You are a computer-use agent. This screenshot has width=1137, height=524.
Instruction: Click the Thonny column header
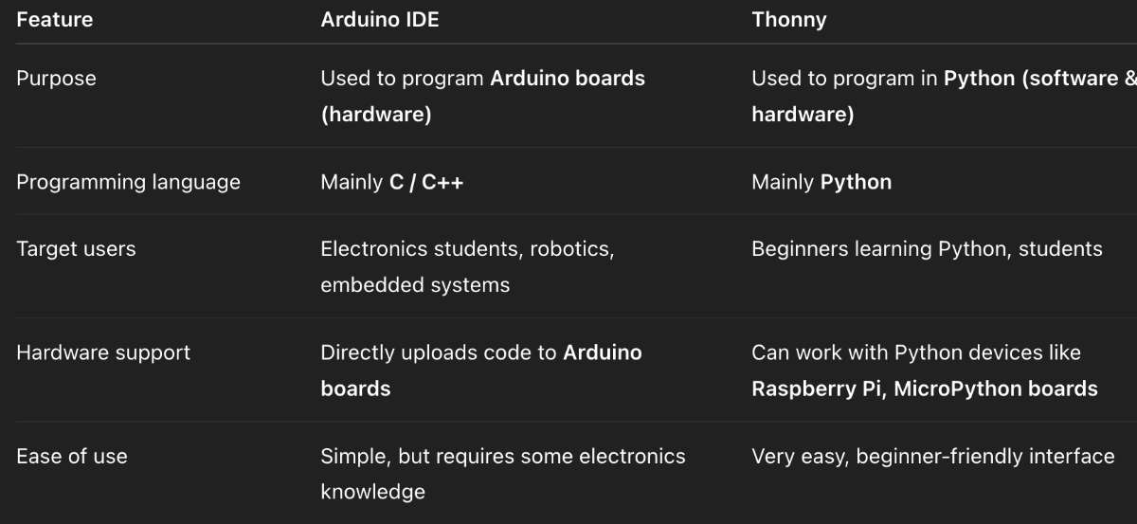point(788,20)
